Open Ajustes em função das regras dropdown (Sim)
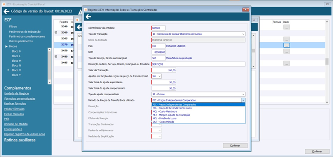Screen dimensions: 333x157 point(160,76)
